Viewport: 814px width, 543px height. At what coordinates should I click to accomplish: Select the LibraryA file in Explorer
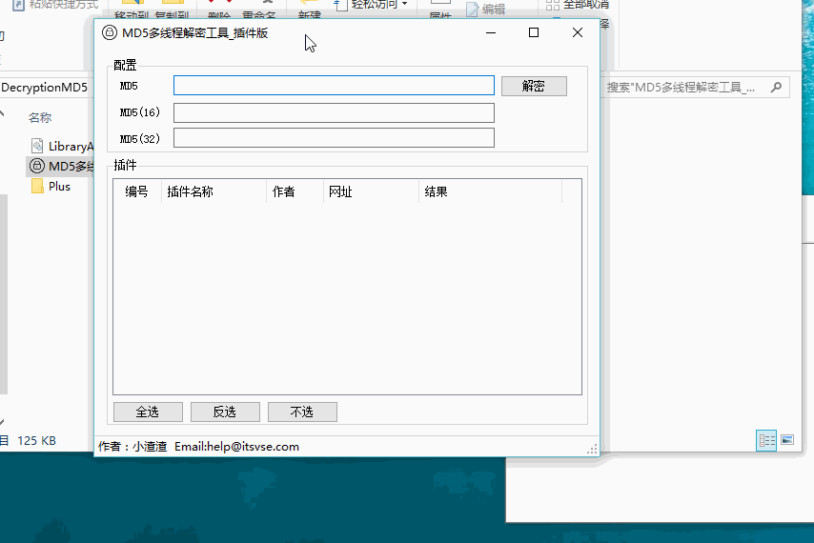(62, 147)
